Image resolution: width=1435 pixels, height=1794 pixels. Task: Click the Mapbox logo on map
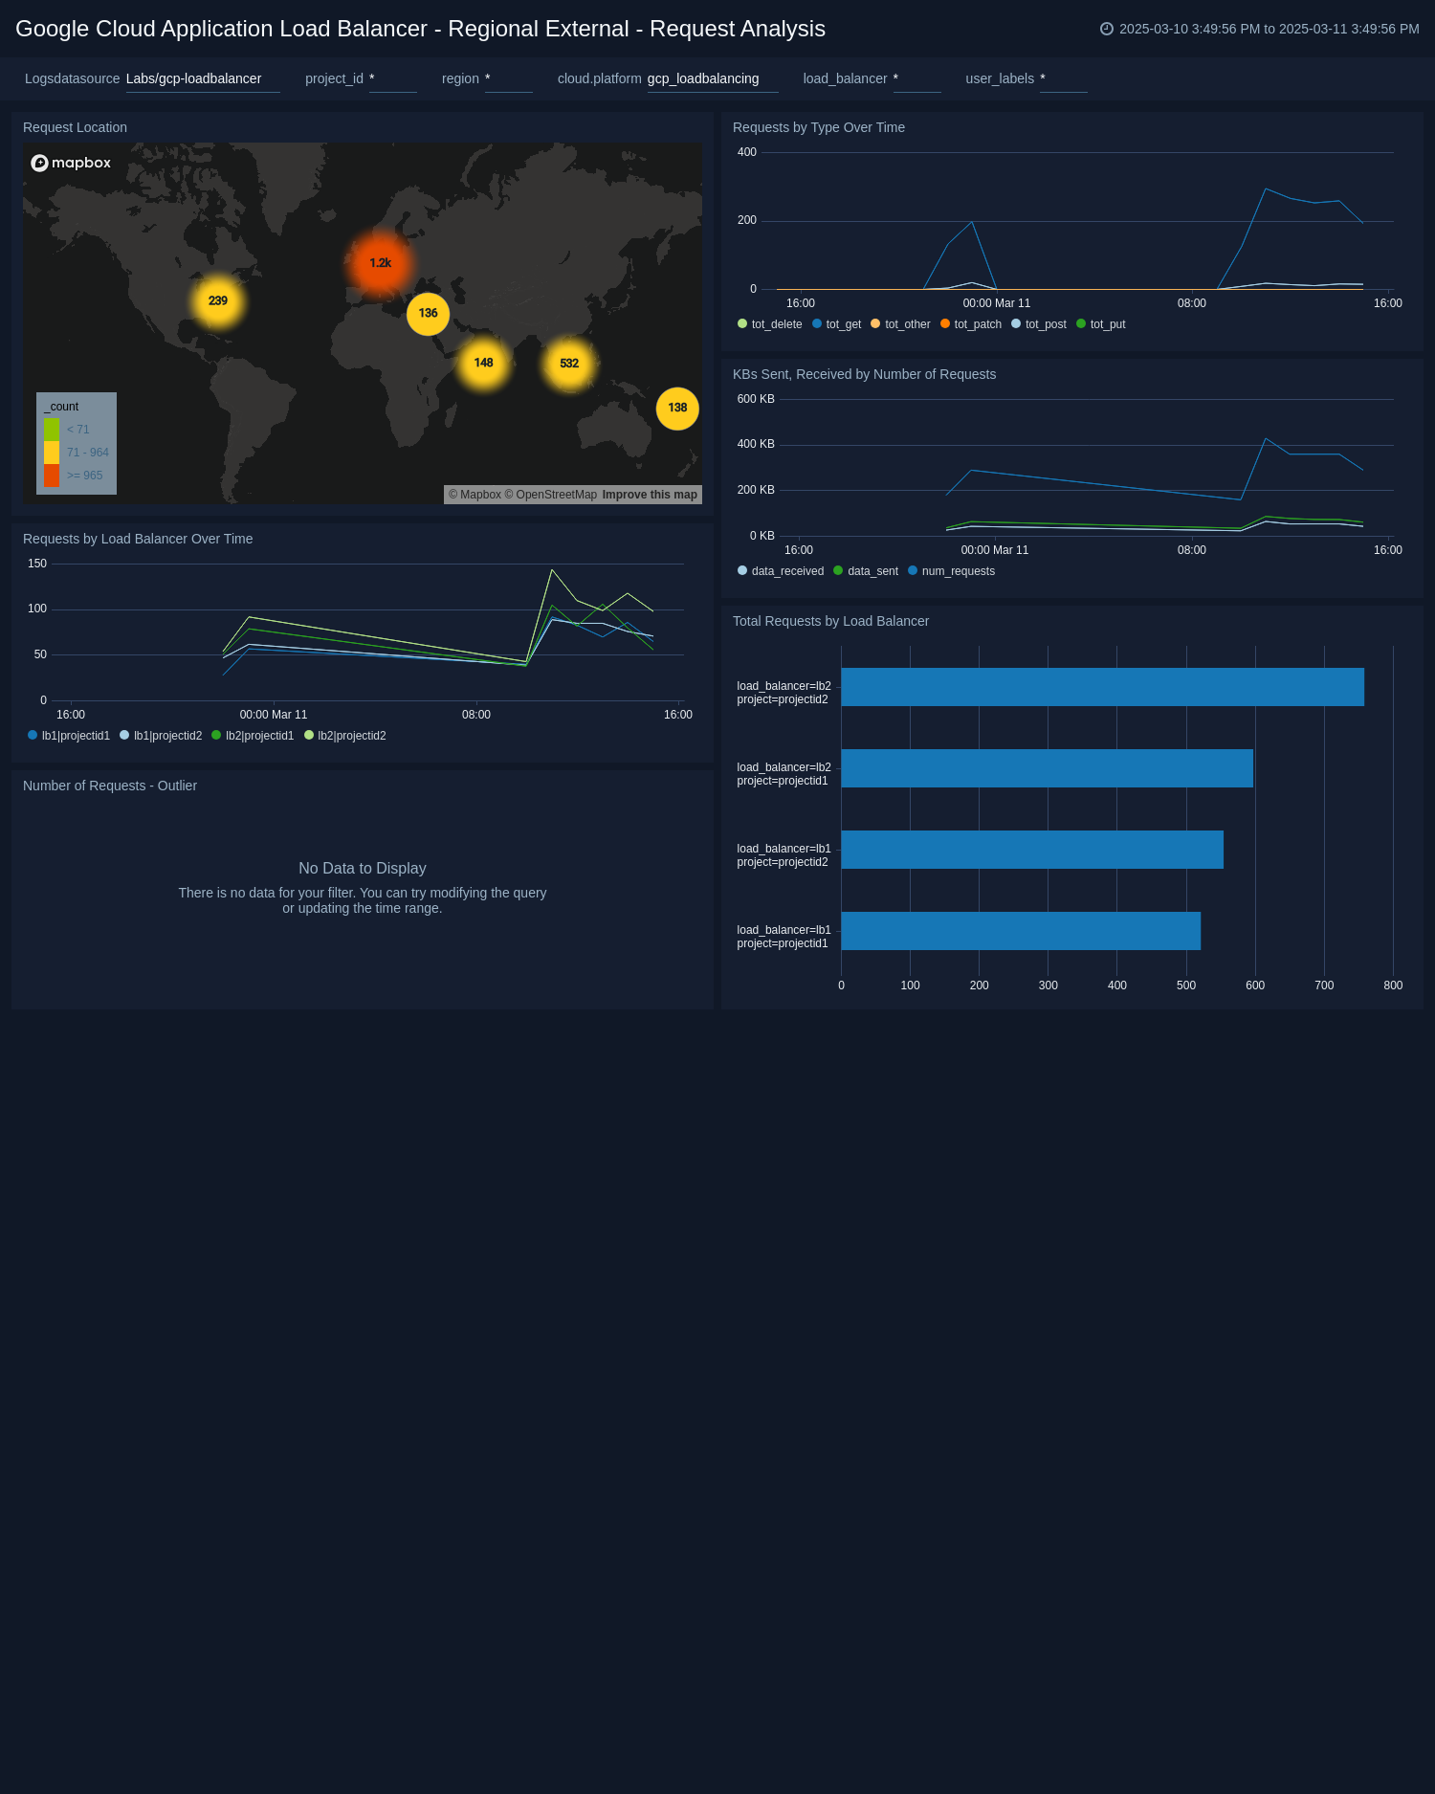[71, 163]
